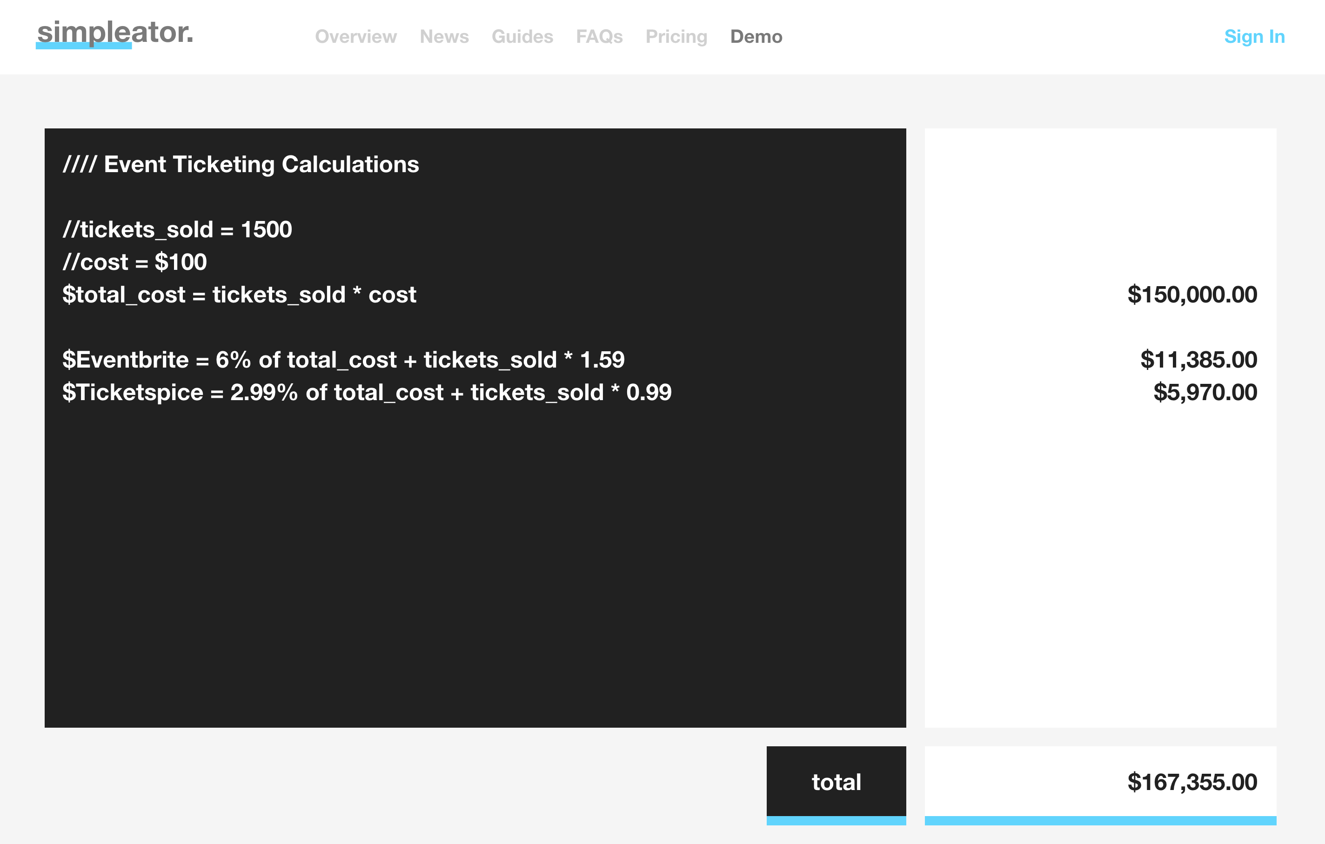Navigate to FAQs
Screen dimensions: 1325x844
click(x=599, y=37)
